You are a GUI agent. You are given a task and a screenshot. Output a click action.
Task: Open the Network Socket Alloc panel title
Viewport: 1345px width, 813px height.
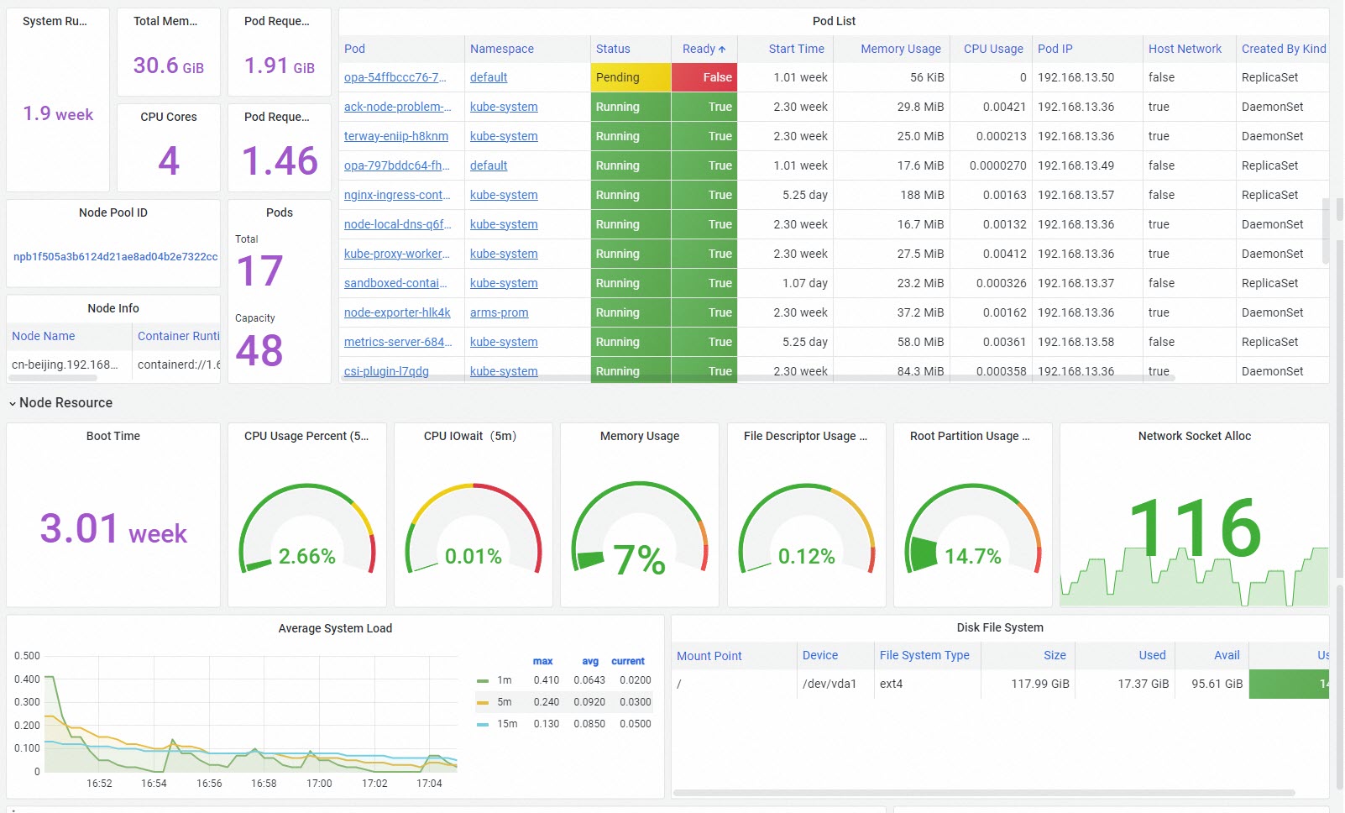pyautogui.click(x=1195, y=436)
